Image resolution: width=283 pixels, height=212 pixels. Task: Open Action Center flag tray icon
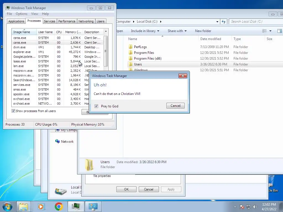click(x=242, y=207)
